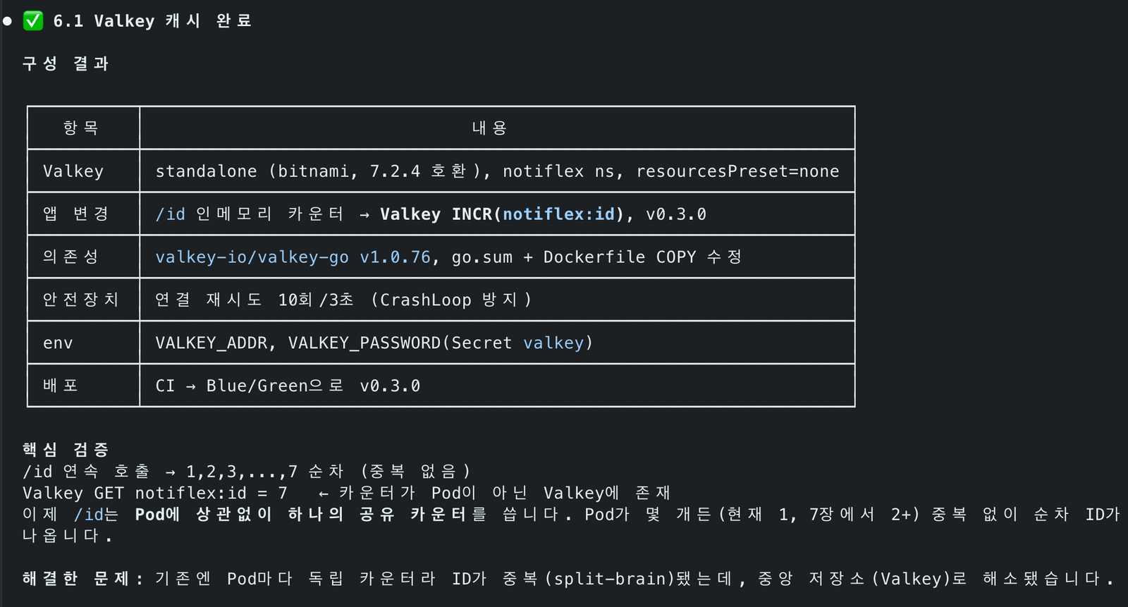
Task: Click the '안전장치' row label cell
Action: point(83,300)
